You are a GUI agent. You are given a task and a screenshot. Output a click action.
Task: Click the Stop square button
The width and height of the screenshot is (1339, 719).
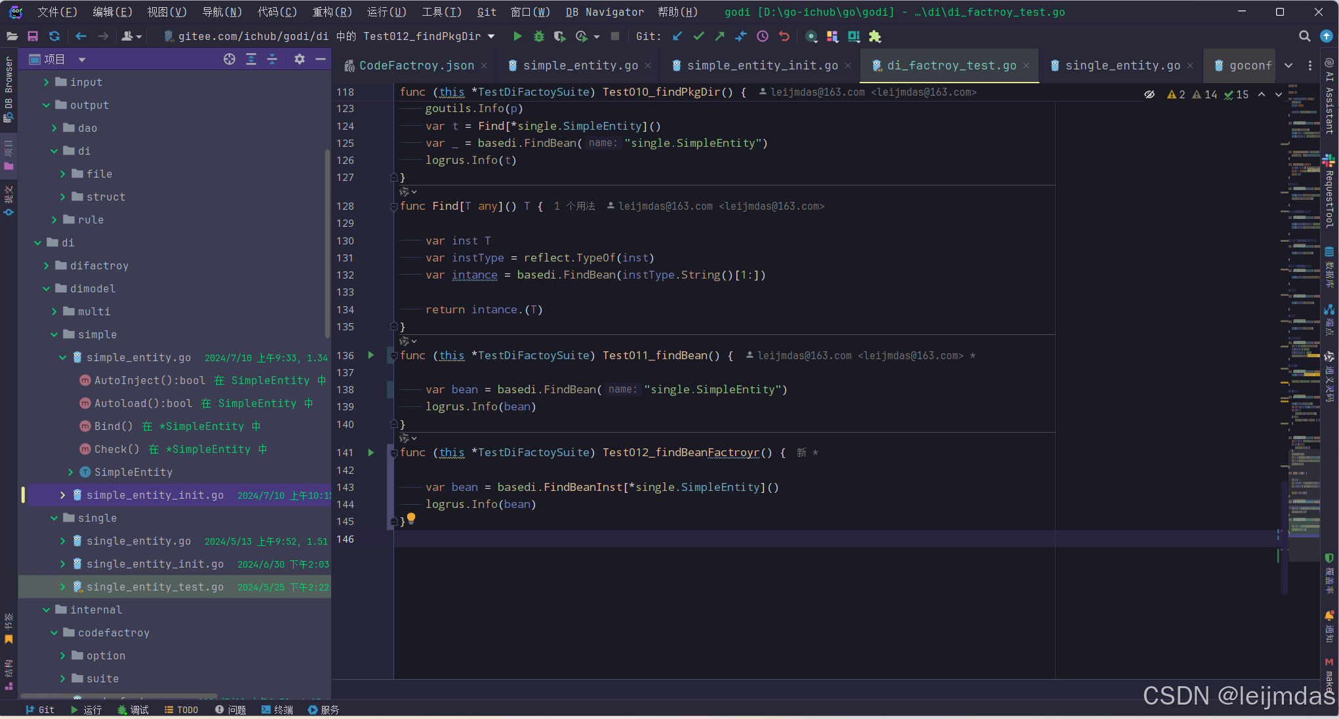[x=614, y=37]
